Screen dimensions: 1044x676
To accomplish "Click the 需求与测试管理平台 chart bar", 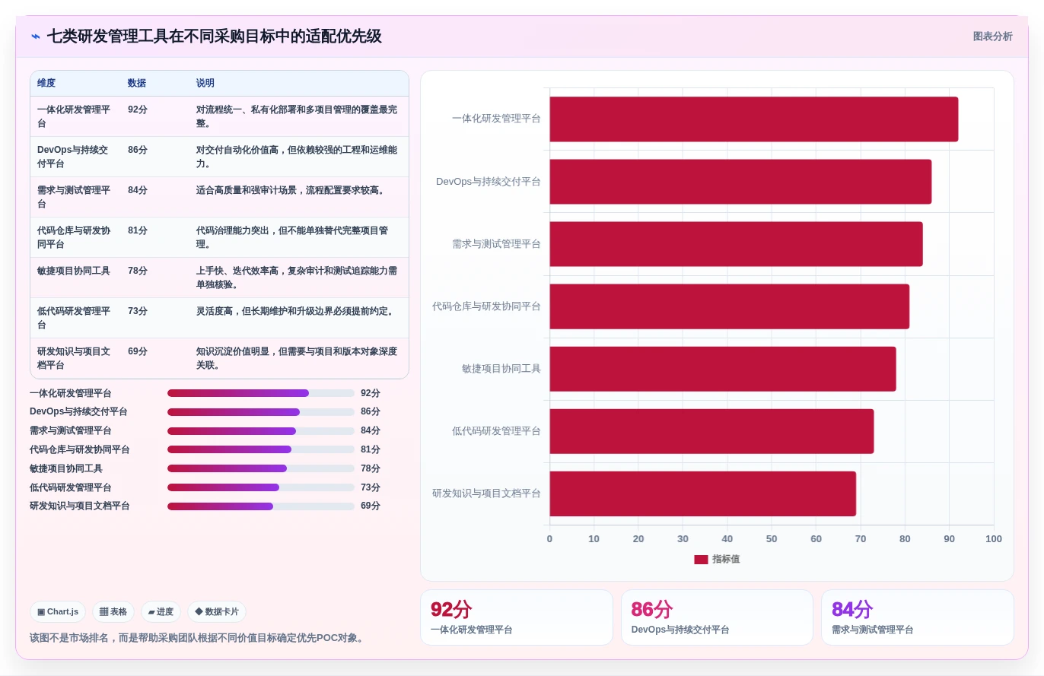I will (737, 244).
